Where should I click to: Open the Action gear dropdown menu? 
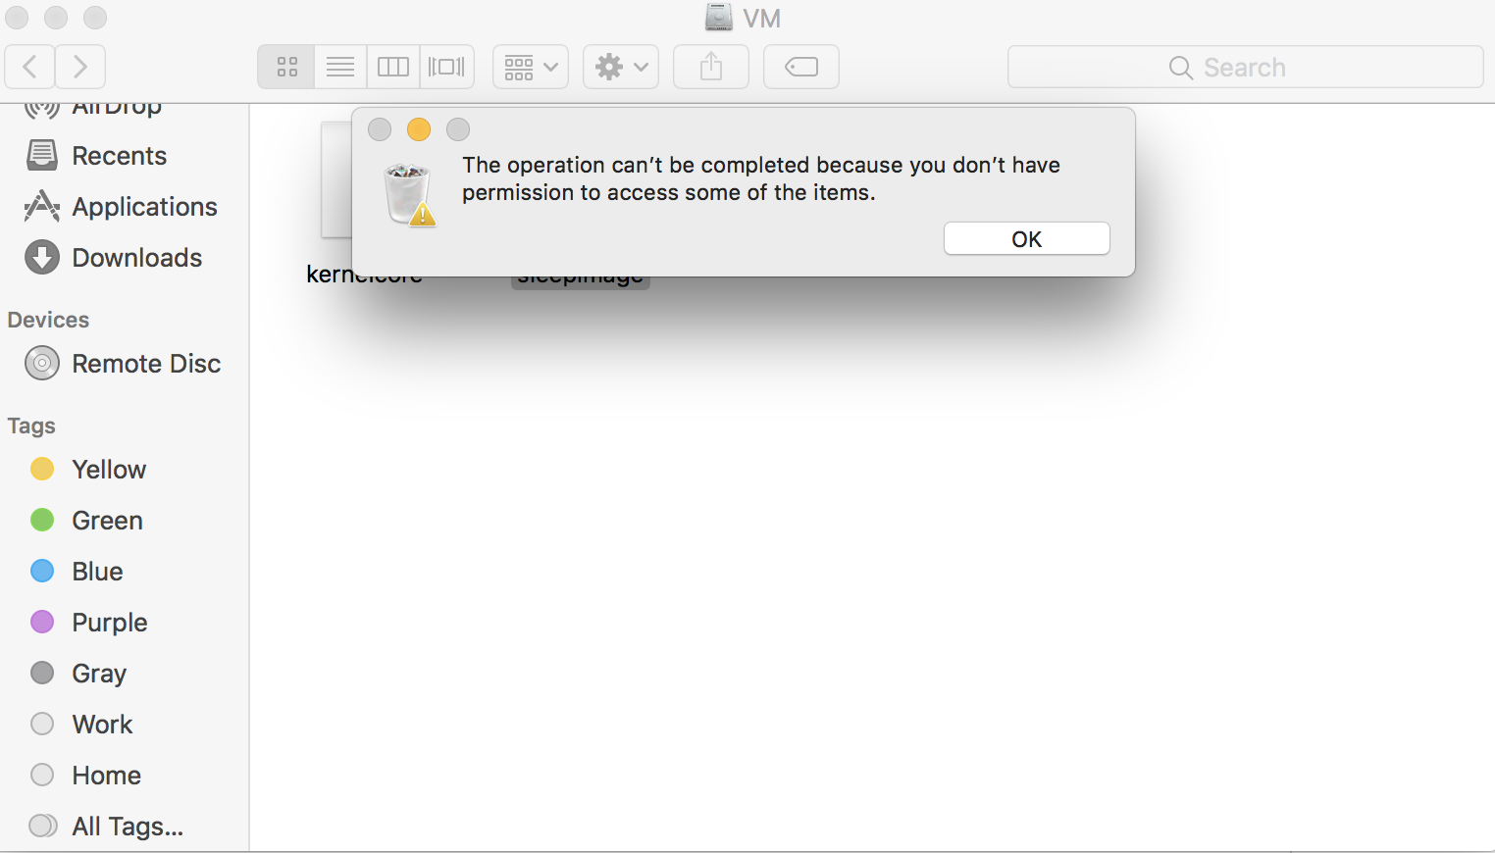coord(620,67)
